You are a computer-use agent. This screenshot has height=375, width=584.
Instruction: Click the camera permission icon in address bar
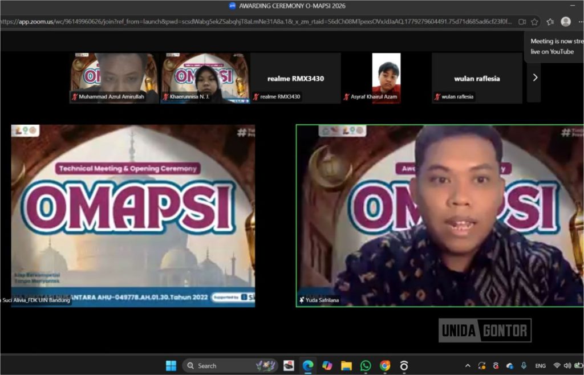522,22
